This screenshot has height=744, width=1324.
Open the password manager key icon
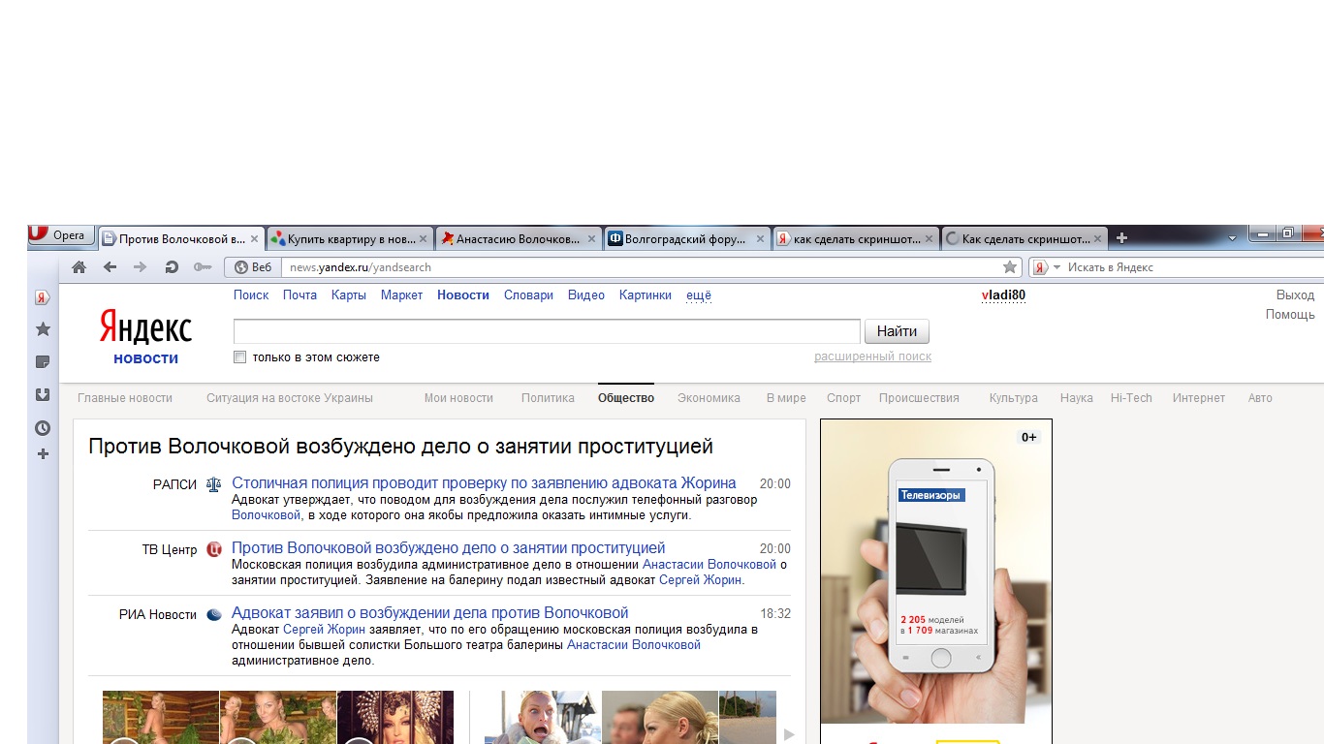click(x=202, y=267)
